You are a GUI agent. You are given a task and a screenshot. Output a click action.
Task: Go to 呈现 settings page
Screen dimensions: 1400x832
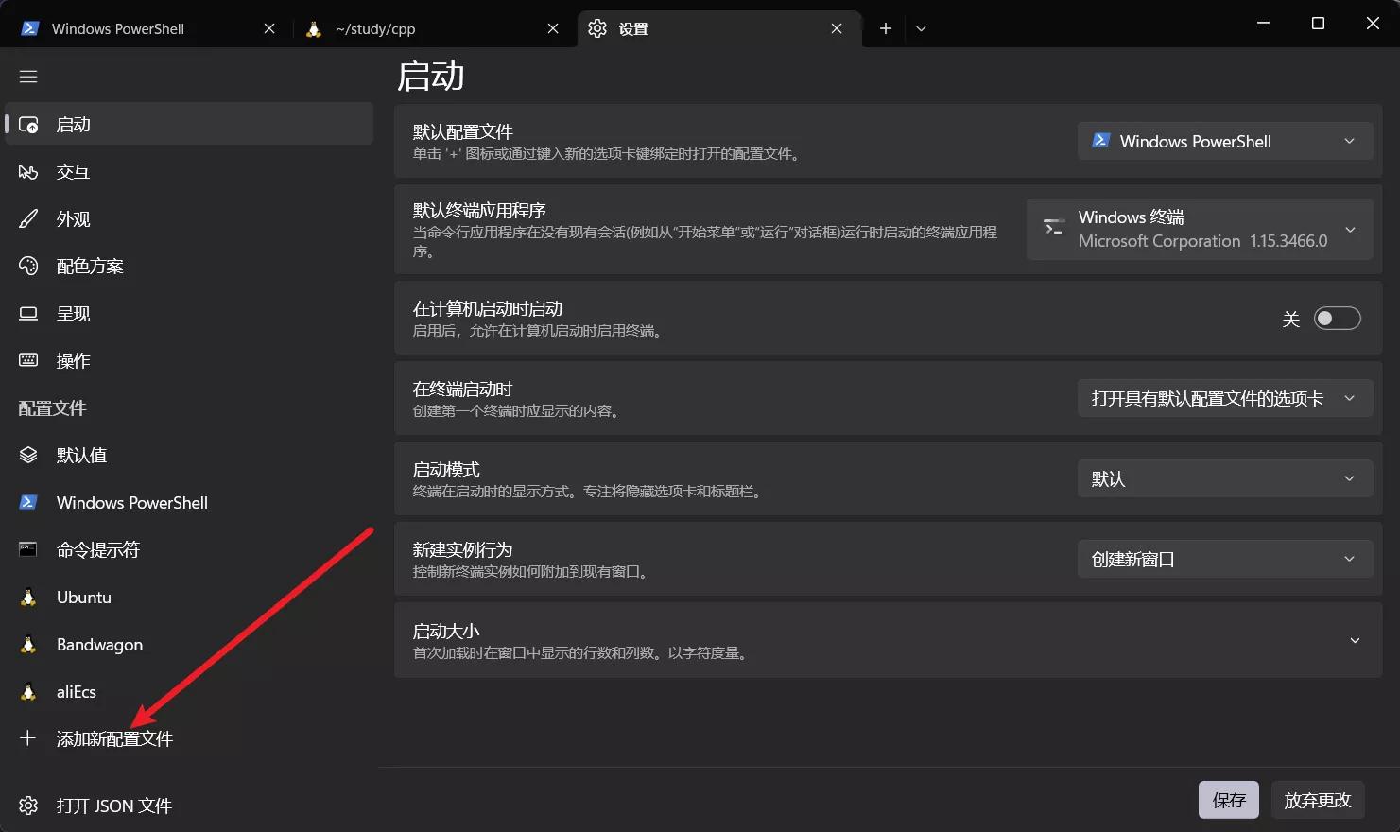(189, 313)
